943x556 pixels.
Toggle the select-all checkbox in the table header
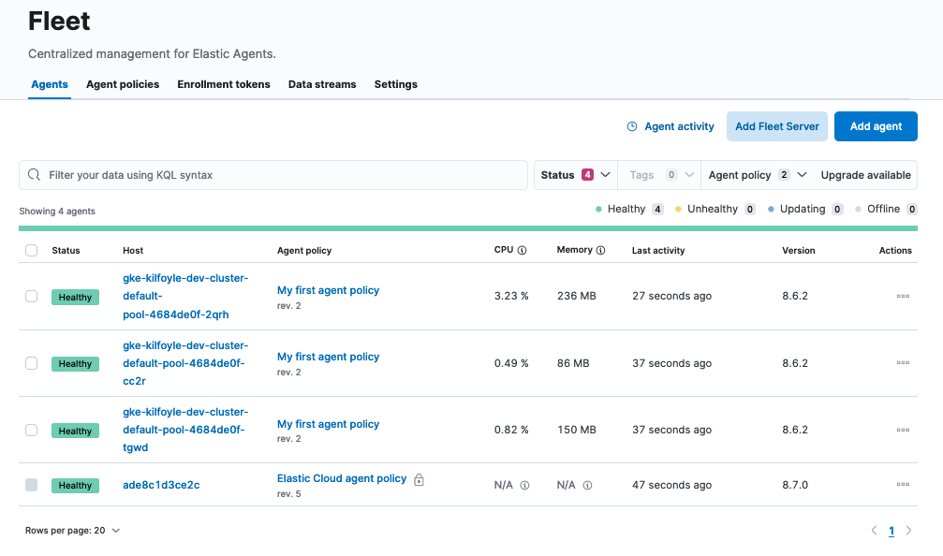31,250
